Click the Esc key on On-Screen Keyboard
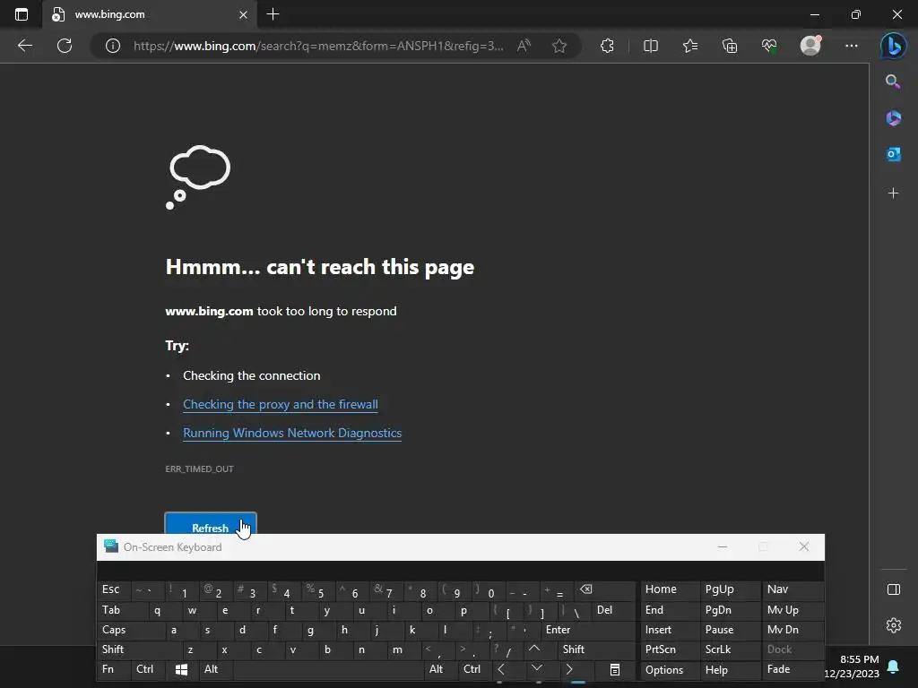 point(114,589)
